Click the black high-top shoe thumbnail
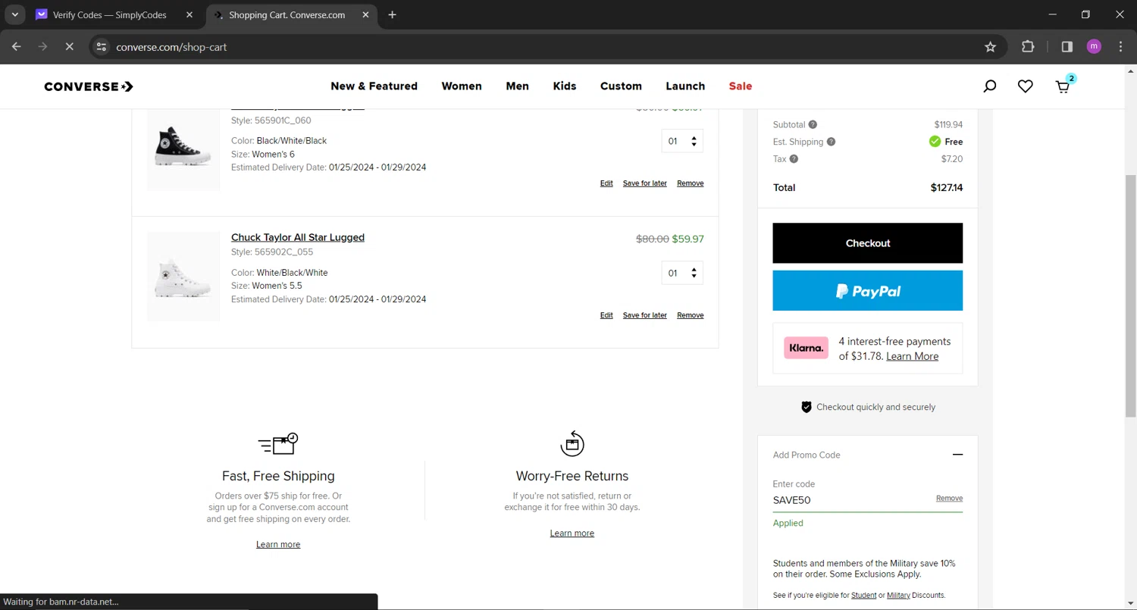The height and width of the screenshot is (610, 1137). (x=183, y=145)
